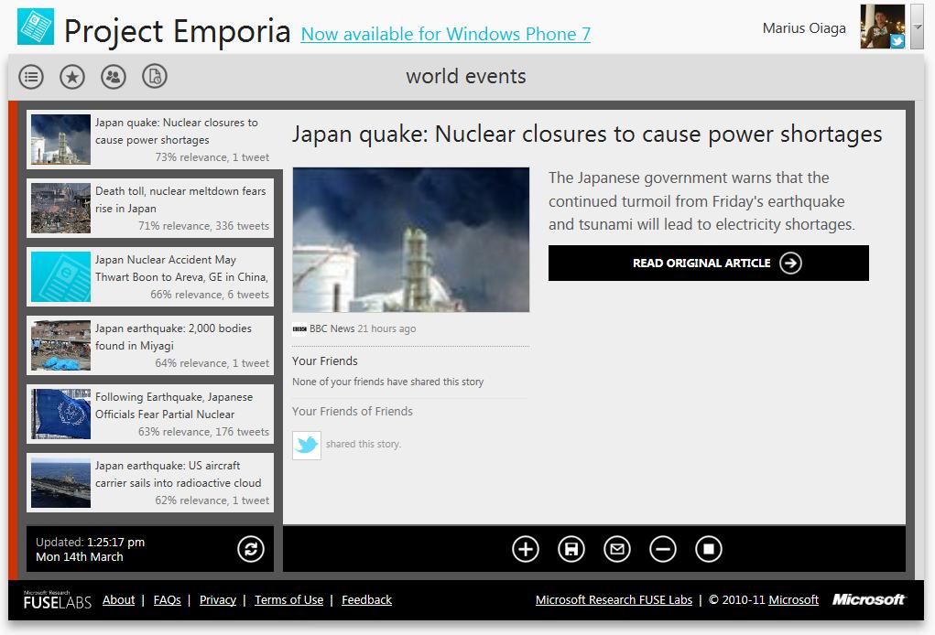
Task: Click the Mon 14th March date
Action: click(x=80, y=557)
